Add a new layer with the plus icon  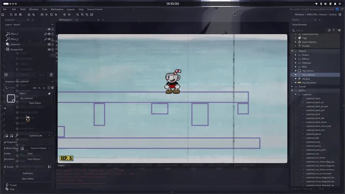pos(6,75)
